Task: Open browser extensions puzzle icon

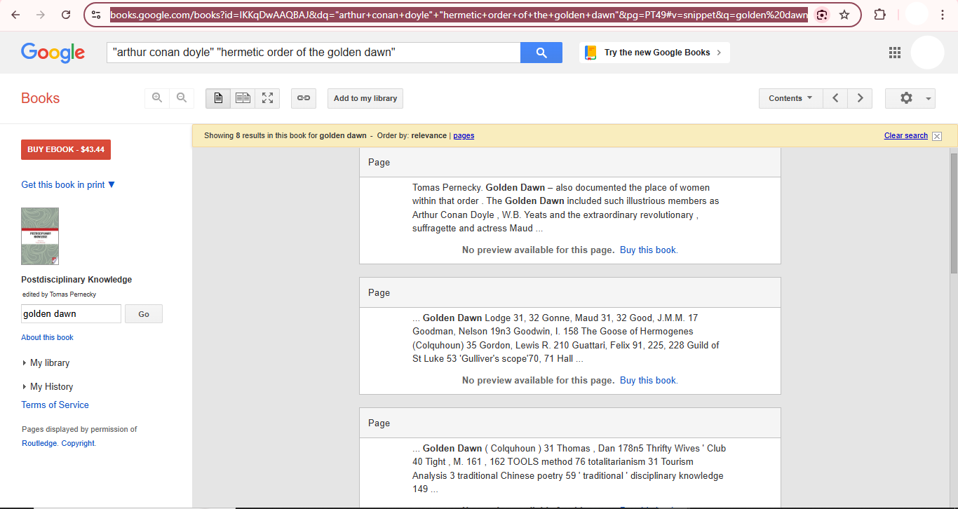Action: click(x=880, y=14)
